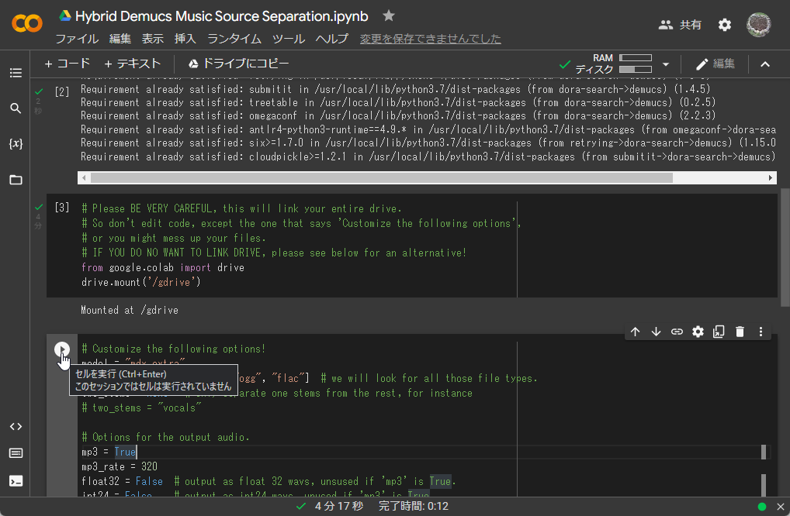Expand RAM and disk resources dropdown
The height and width of the screenshot is (516, 790).
(665, 64)
